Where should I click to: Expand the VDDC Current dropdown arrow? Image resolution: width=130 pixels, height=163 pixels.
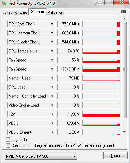52,132
